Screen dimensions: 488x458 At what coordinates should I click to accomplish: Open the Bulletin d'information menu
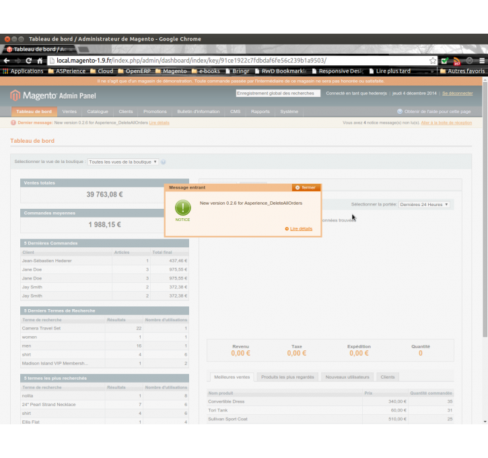[x=199, y=111]
